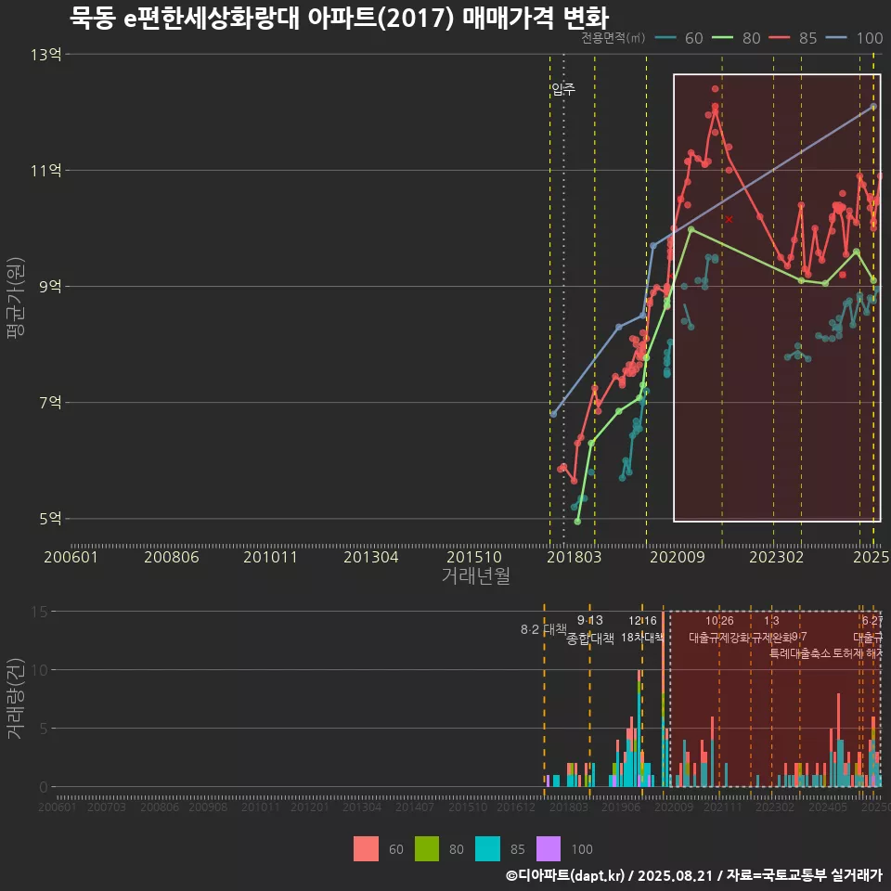
Task: Click the red x marker in price chart
Action: click(x=729, y=219)
